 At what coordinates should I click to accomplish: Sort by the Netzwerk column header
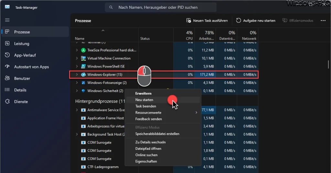tap(248, 35)
